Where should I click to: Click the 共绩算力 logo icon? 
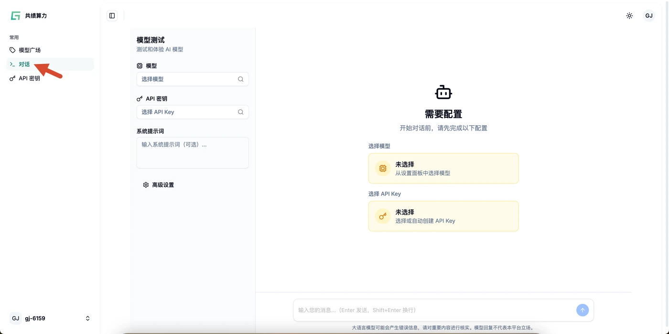click(16, 16)
